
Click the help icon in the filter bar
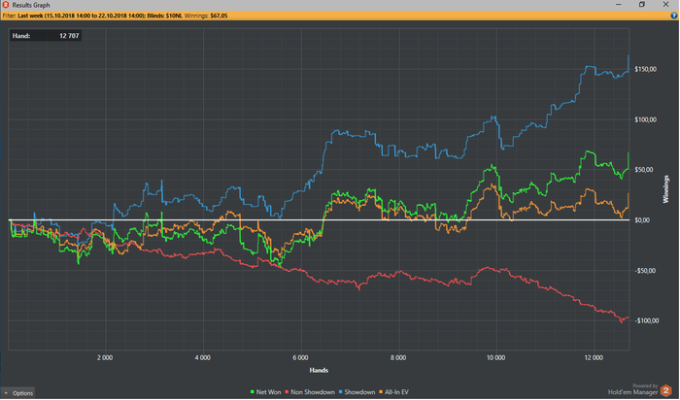(674, 16)
